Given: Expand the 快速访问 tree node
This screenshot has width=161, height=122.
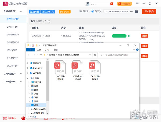Looking at the screenshot, I should click(x=28, y=63).
